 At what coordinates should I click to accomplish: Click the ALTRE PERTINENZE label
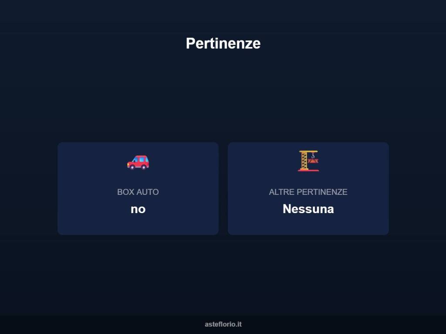click(x=308, y=192)
